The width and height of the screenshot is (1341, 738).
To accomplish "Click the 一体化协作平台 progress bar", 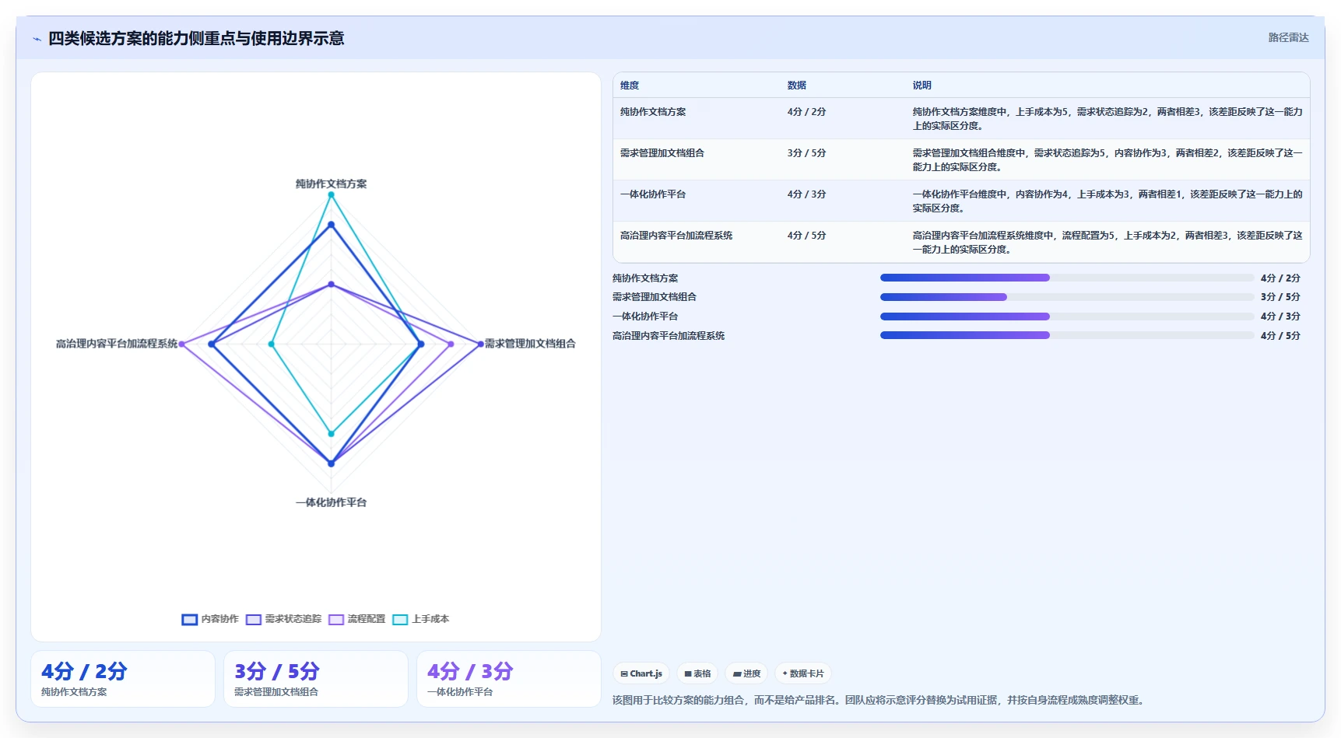I will point(1066,317).
